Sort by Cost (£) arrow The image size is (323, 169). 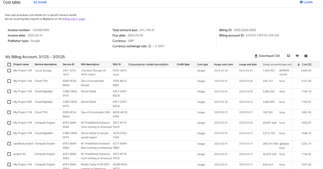coord(299,64)
